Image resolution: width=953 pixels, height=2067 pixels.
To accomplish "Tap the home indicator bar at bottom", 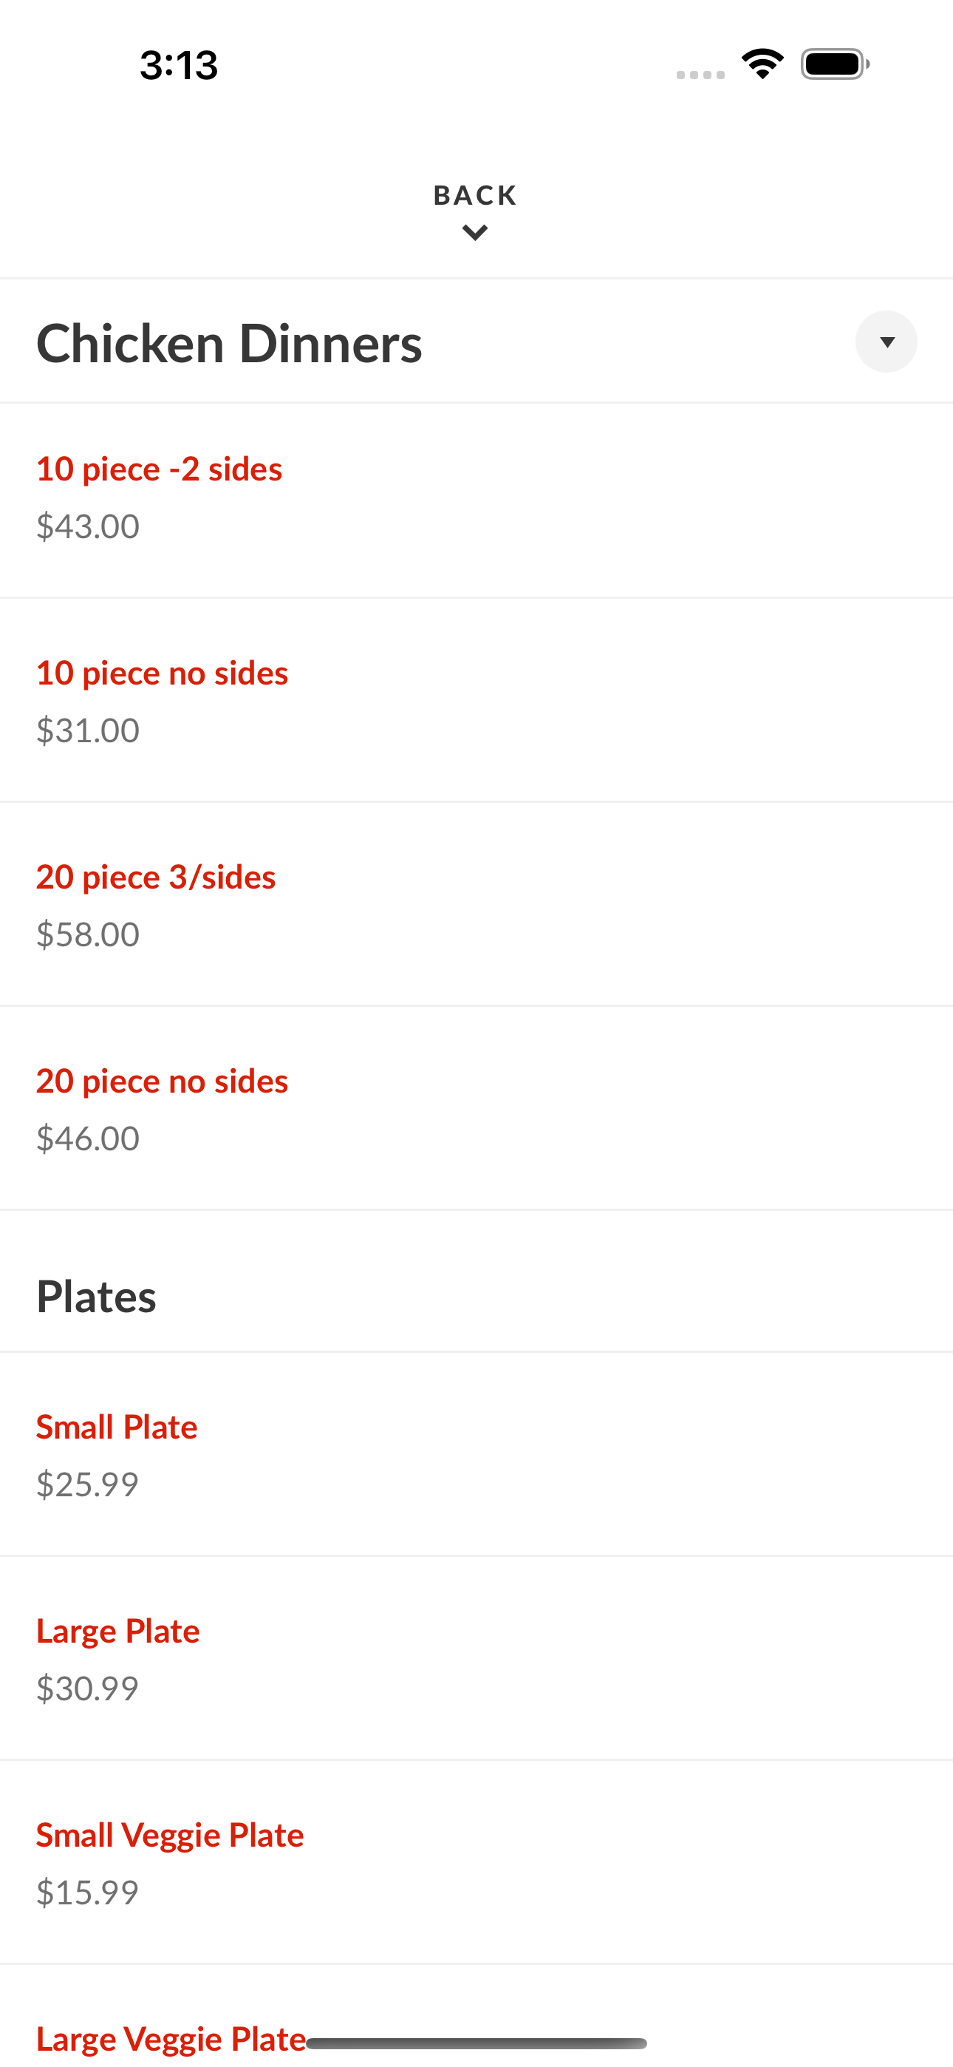I will pyautogui.click(x=476, y=2043).
